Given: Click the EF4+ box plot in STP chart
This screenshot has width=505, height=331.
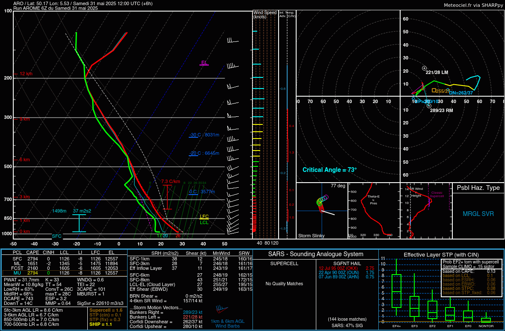Looking at the screenshot, I should tap(397, 291).
